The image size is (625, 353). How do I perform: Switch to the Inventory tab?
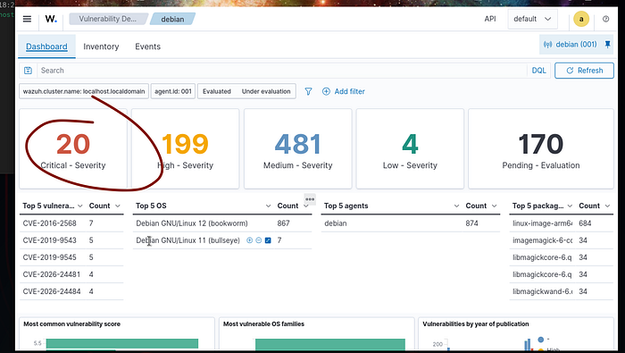click(x=101, y=46)
